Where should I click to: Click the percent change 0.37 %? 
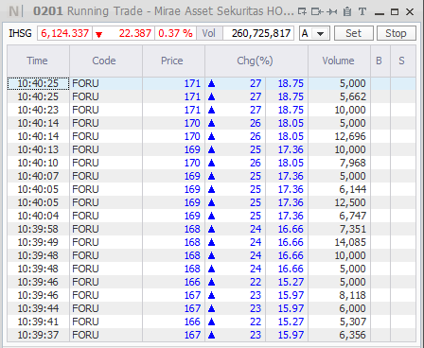[175, 33]
